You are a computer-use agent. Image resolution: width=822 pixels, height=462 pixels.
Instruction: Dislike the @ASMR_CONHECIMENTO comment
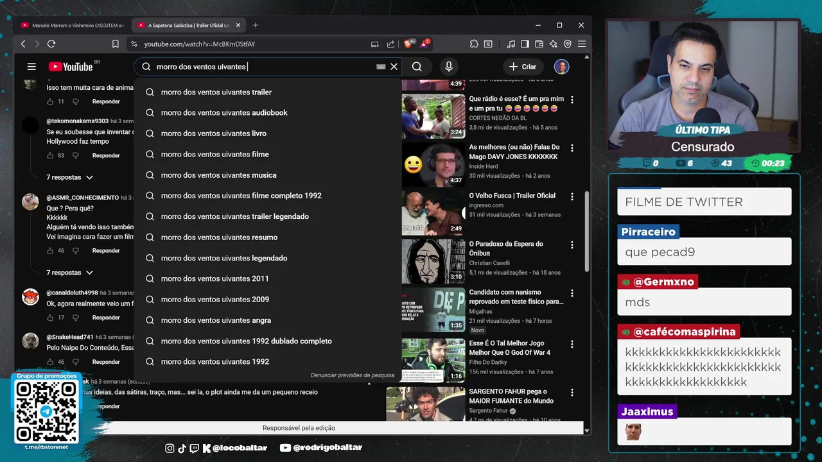(x=76, y=250)
